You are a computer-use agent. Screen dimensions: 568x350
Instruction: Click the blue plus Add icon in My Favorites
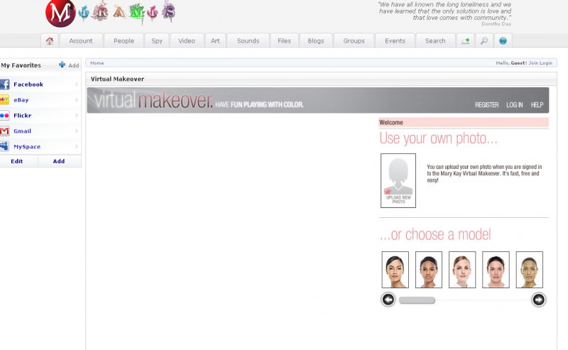[62, 65]
